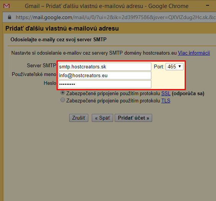Click the 'Pridať ďalšiu vlastnú e-mailovú adresu' page title
Viewport: 216px width, 201px height.
62,28
